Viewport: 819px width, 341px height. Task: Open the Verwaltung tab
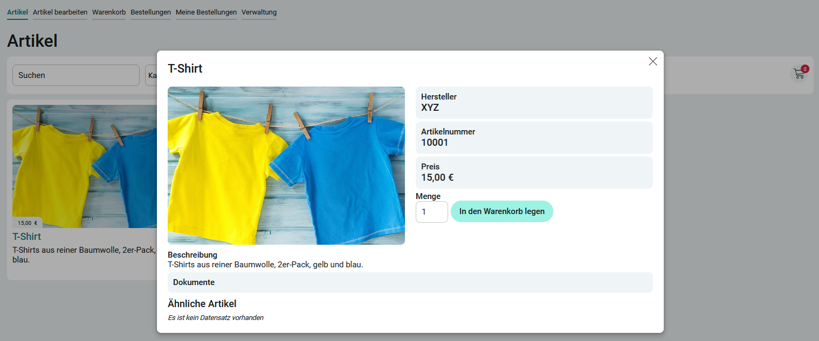coord(259,12)
